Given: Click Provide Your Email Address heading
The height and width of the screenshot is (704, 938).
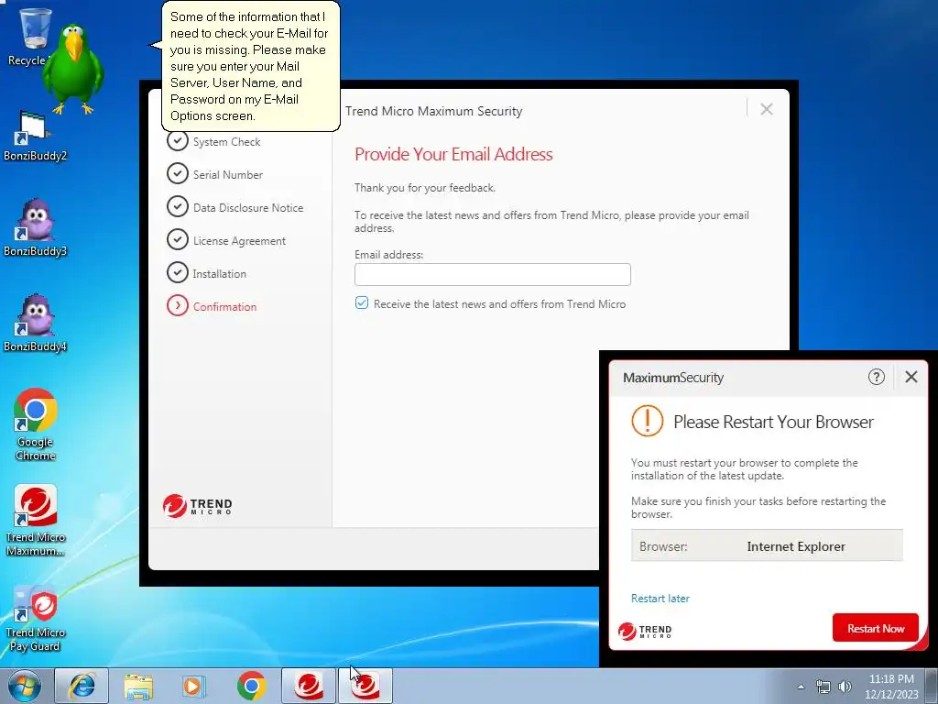Looking at the screenshot, I should [x=453, y=154].
